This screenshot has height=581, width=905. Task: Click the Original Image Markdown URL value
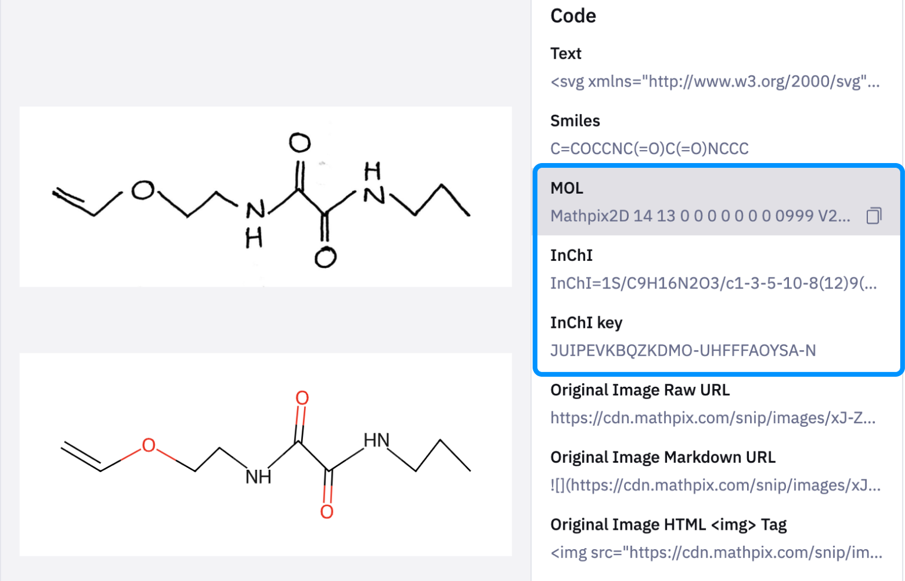[715, 485]
